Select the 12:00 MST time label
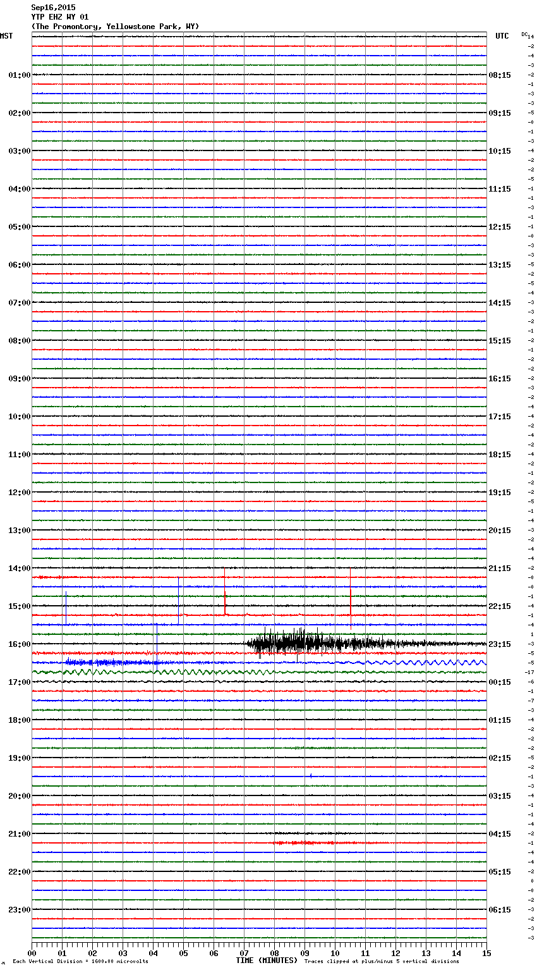 [19, 493]
